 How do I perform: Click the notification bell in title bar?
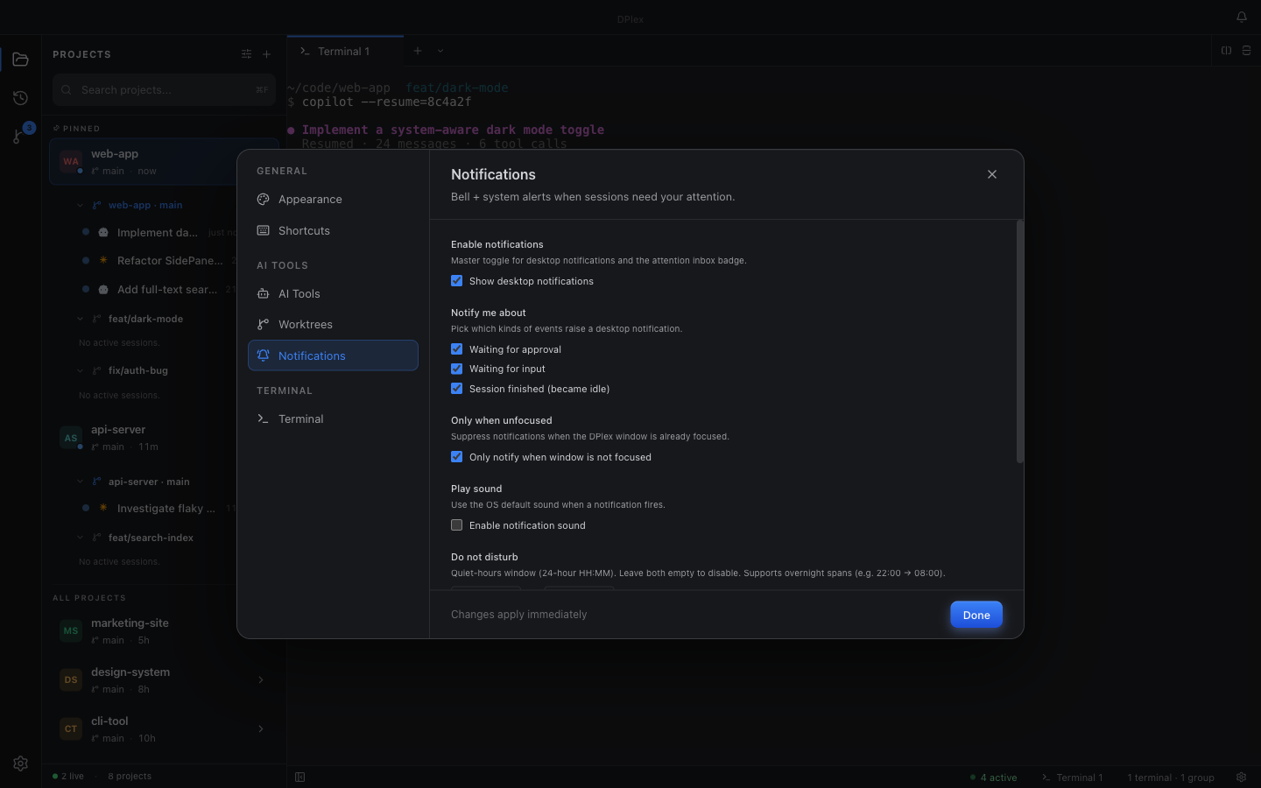click(x=1241, y=18)
